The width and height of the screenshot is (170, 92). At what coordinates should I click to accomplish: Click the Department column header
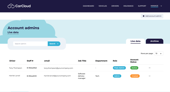101,61
